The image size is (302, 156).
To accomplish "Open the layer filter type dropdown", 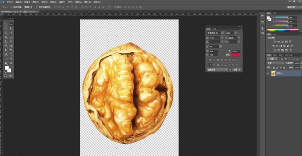I will 272,59.
